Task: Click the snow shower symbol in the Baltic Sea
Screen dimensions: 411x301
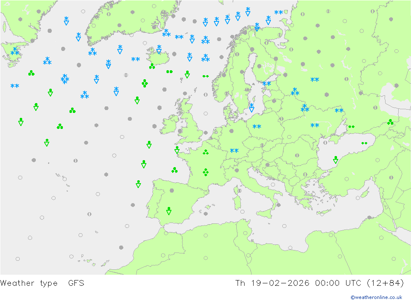Action: [x=252, y=108]
